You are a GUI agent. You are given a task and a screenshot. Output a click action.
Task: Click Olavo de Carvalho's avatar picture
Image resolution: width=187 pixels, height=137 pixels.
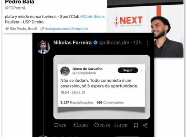65,71
